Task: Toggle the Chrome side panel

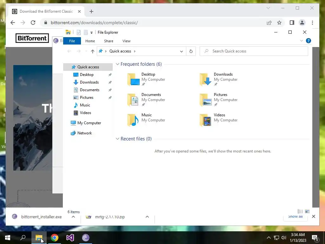Action: (x=292, y=23)
